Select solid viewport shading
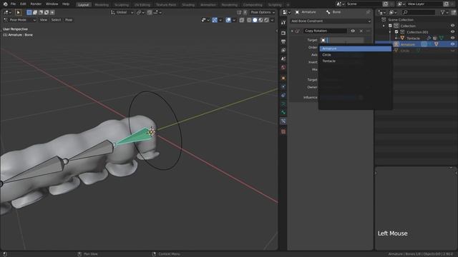The image size is (458, 257). pyautogui.click(x=255, y=20)
